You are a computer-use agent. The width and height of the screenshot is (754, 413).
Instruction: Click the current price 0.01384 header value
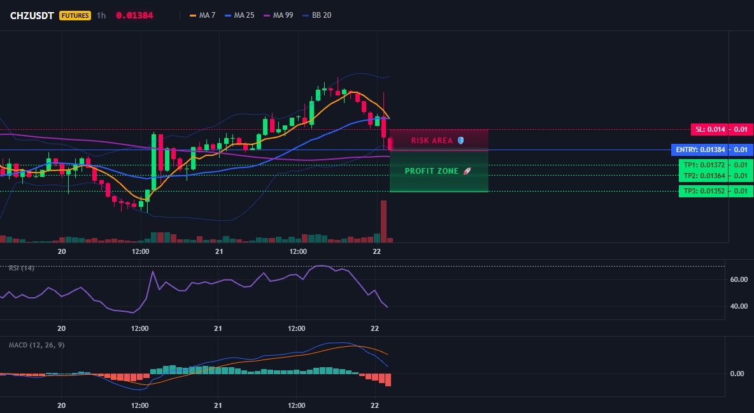pyautogui.click(x=134, y=15)
